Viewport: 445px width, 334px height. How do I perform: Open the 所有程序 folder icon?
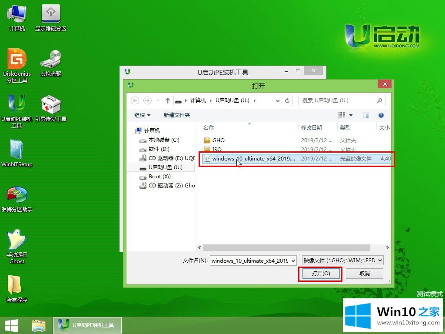17,289
